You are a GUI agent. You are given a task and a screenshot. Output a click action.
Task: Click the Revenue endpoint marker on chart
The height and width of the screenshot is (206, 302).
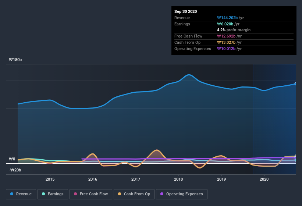[x=295, y=84]
